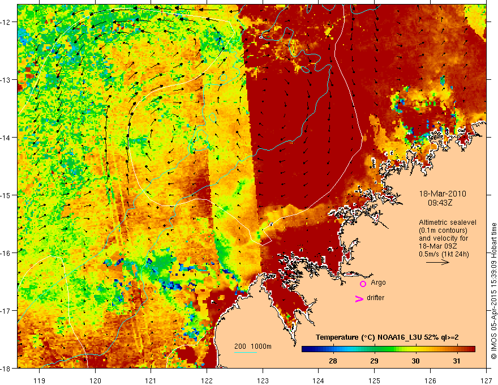Click latitude axis label -12
Screen dimensions: 498x385
tap(6, 22)
